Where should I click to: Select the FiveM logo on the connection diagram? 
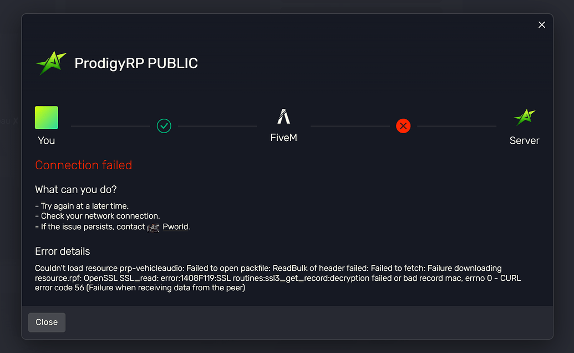click(x=283, y=115)
